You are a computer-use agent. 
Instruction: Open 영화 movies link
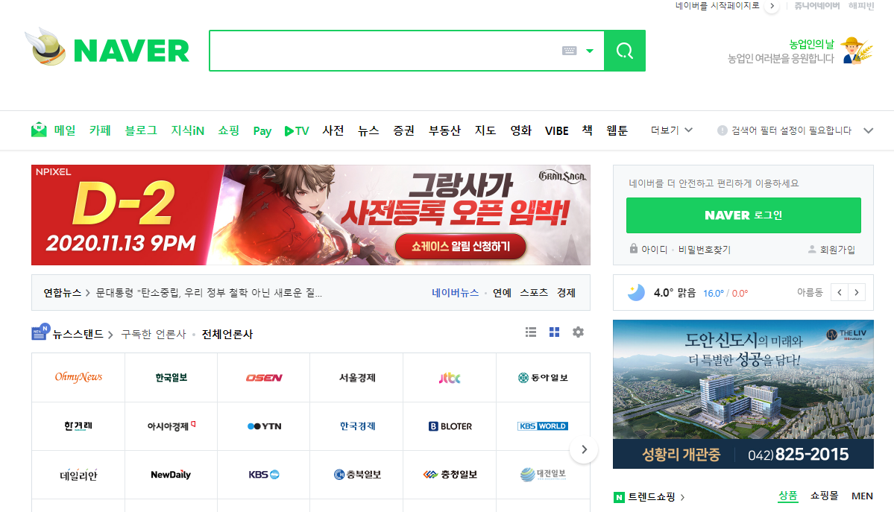520,130
